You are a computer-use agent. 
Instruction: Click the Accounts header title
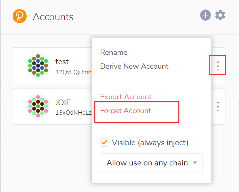53,17
